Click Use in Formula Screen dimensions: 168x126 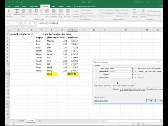(x=87, y=13)
